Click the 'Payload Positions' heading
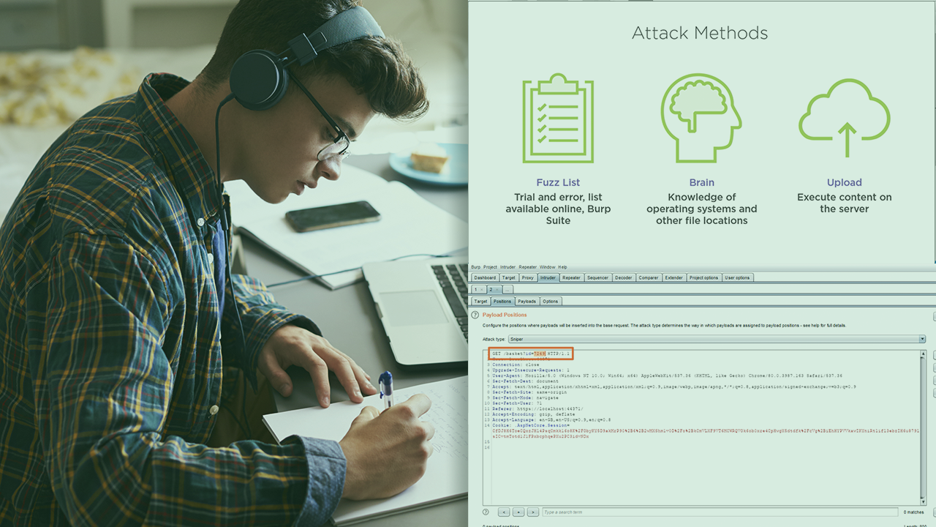Image resolution: width=936 pixels, height=527 pixels. 505,315
